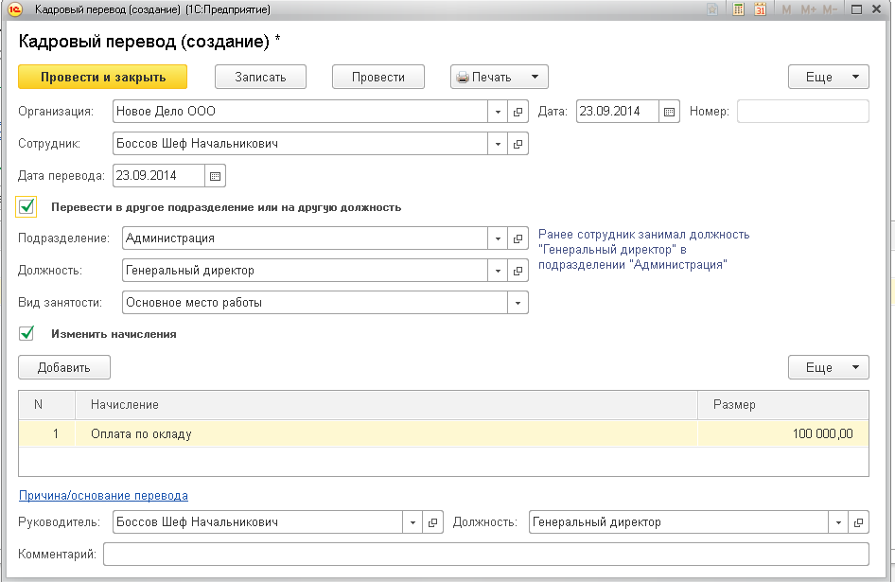Expand the Должность dropdown list under Подразделение

(x=499, y=271)
